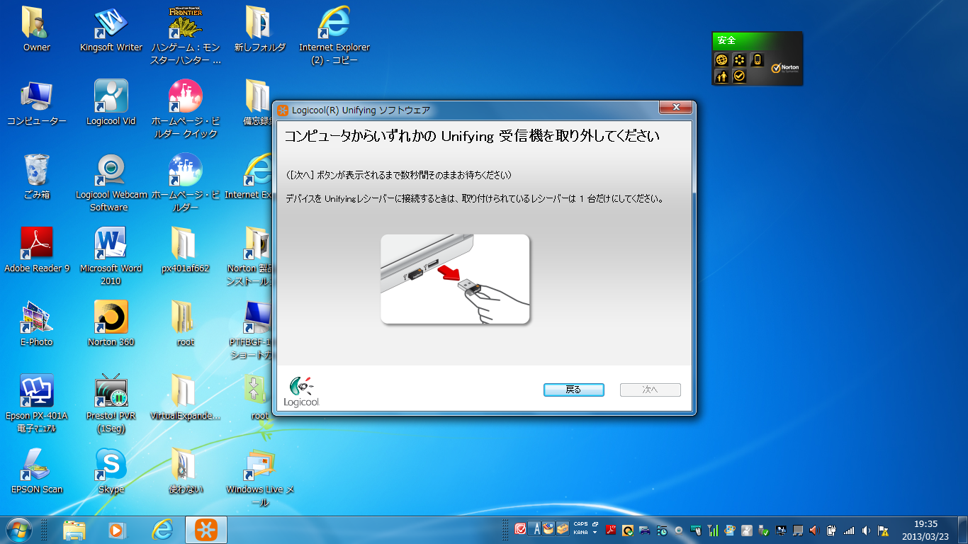This screenshot has height=544, width=968.
Task: Open Windows Explorer from the taskbar
Action: (x=74, y=530)
